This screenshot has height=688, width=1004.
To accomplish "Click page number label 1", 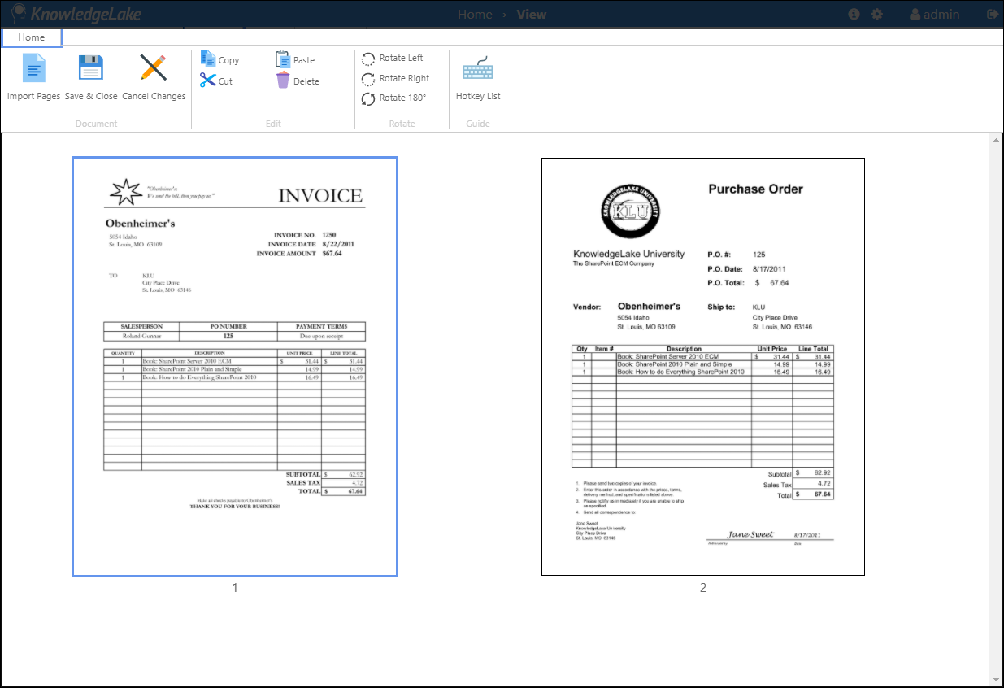I will (235, 587).
